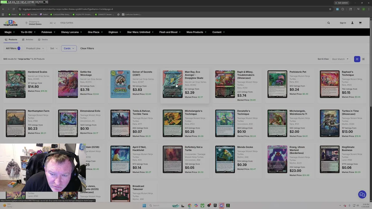Screen dimensions: 372x209
Task: Open Product Line filter dropdown
Action: tap(35, 48)
